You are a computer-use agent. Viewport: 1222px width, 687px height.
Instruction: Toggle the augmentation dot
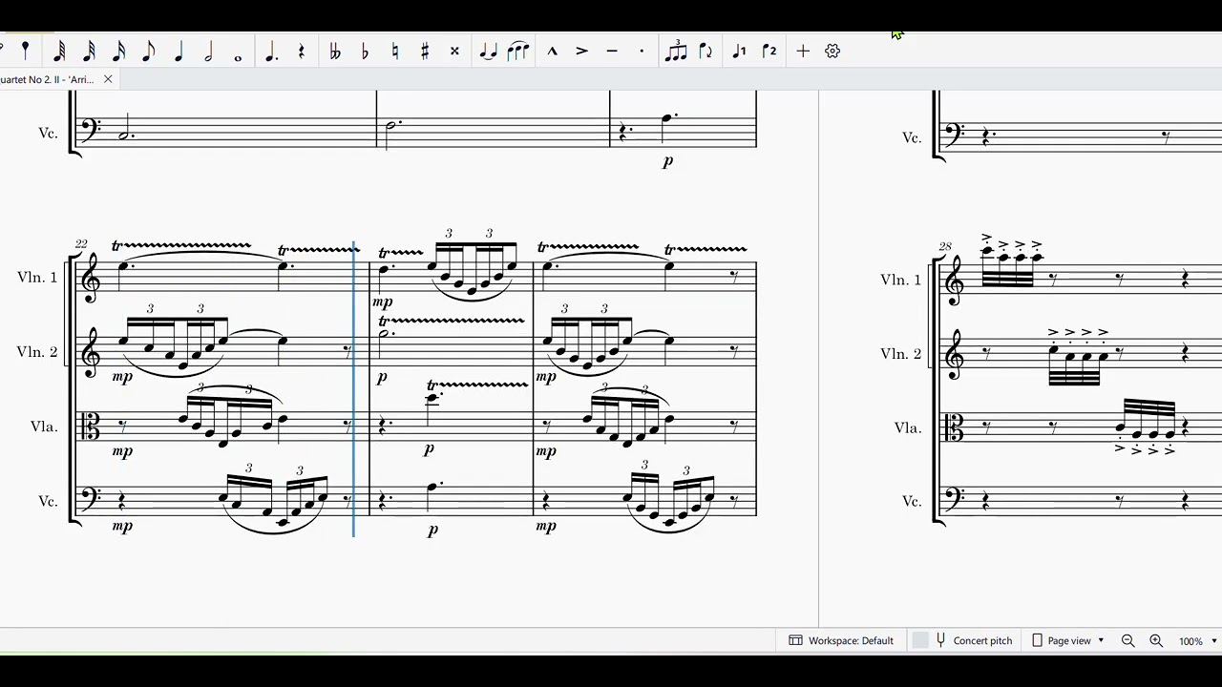click(271, 52)
